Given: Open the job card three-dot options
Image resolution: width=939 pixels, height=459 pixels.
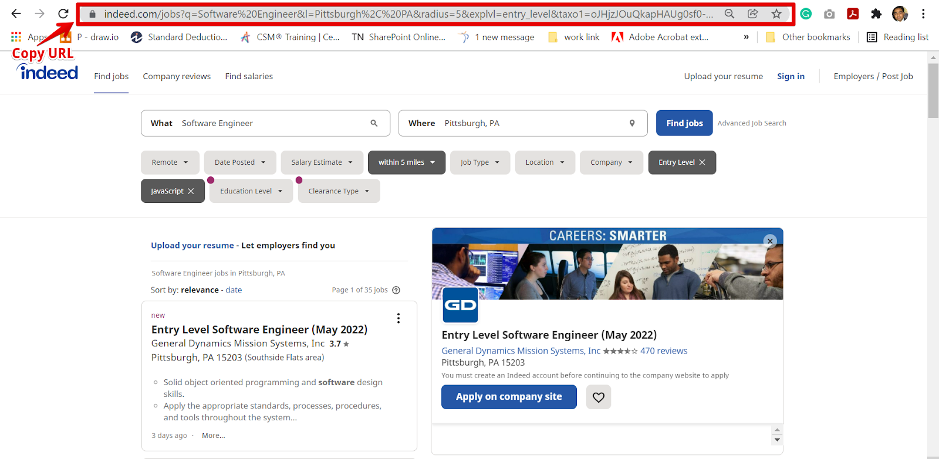Looking at the screenshot, I should point(398,318).
